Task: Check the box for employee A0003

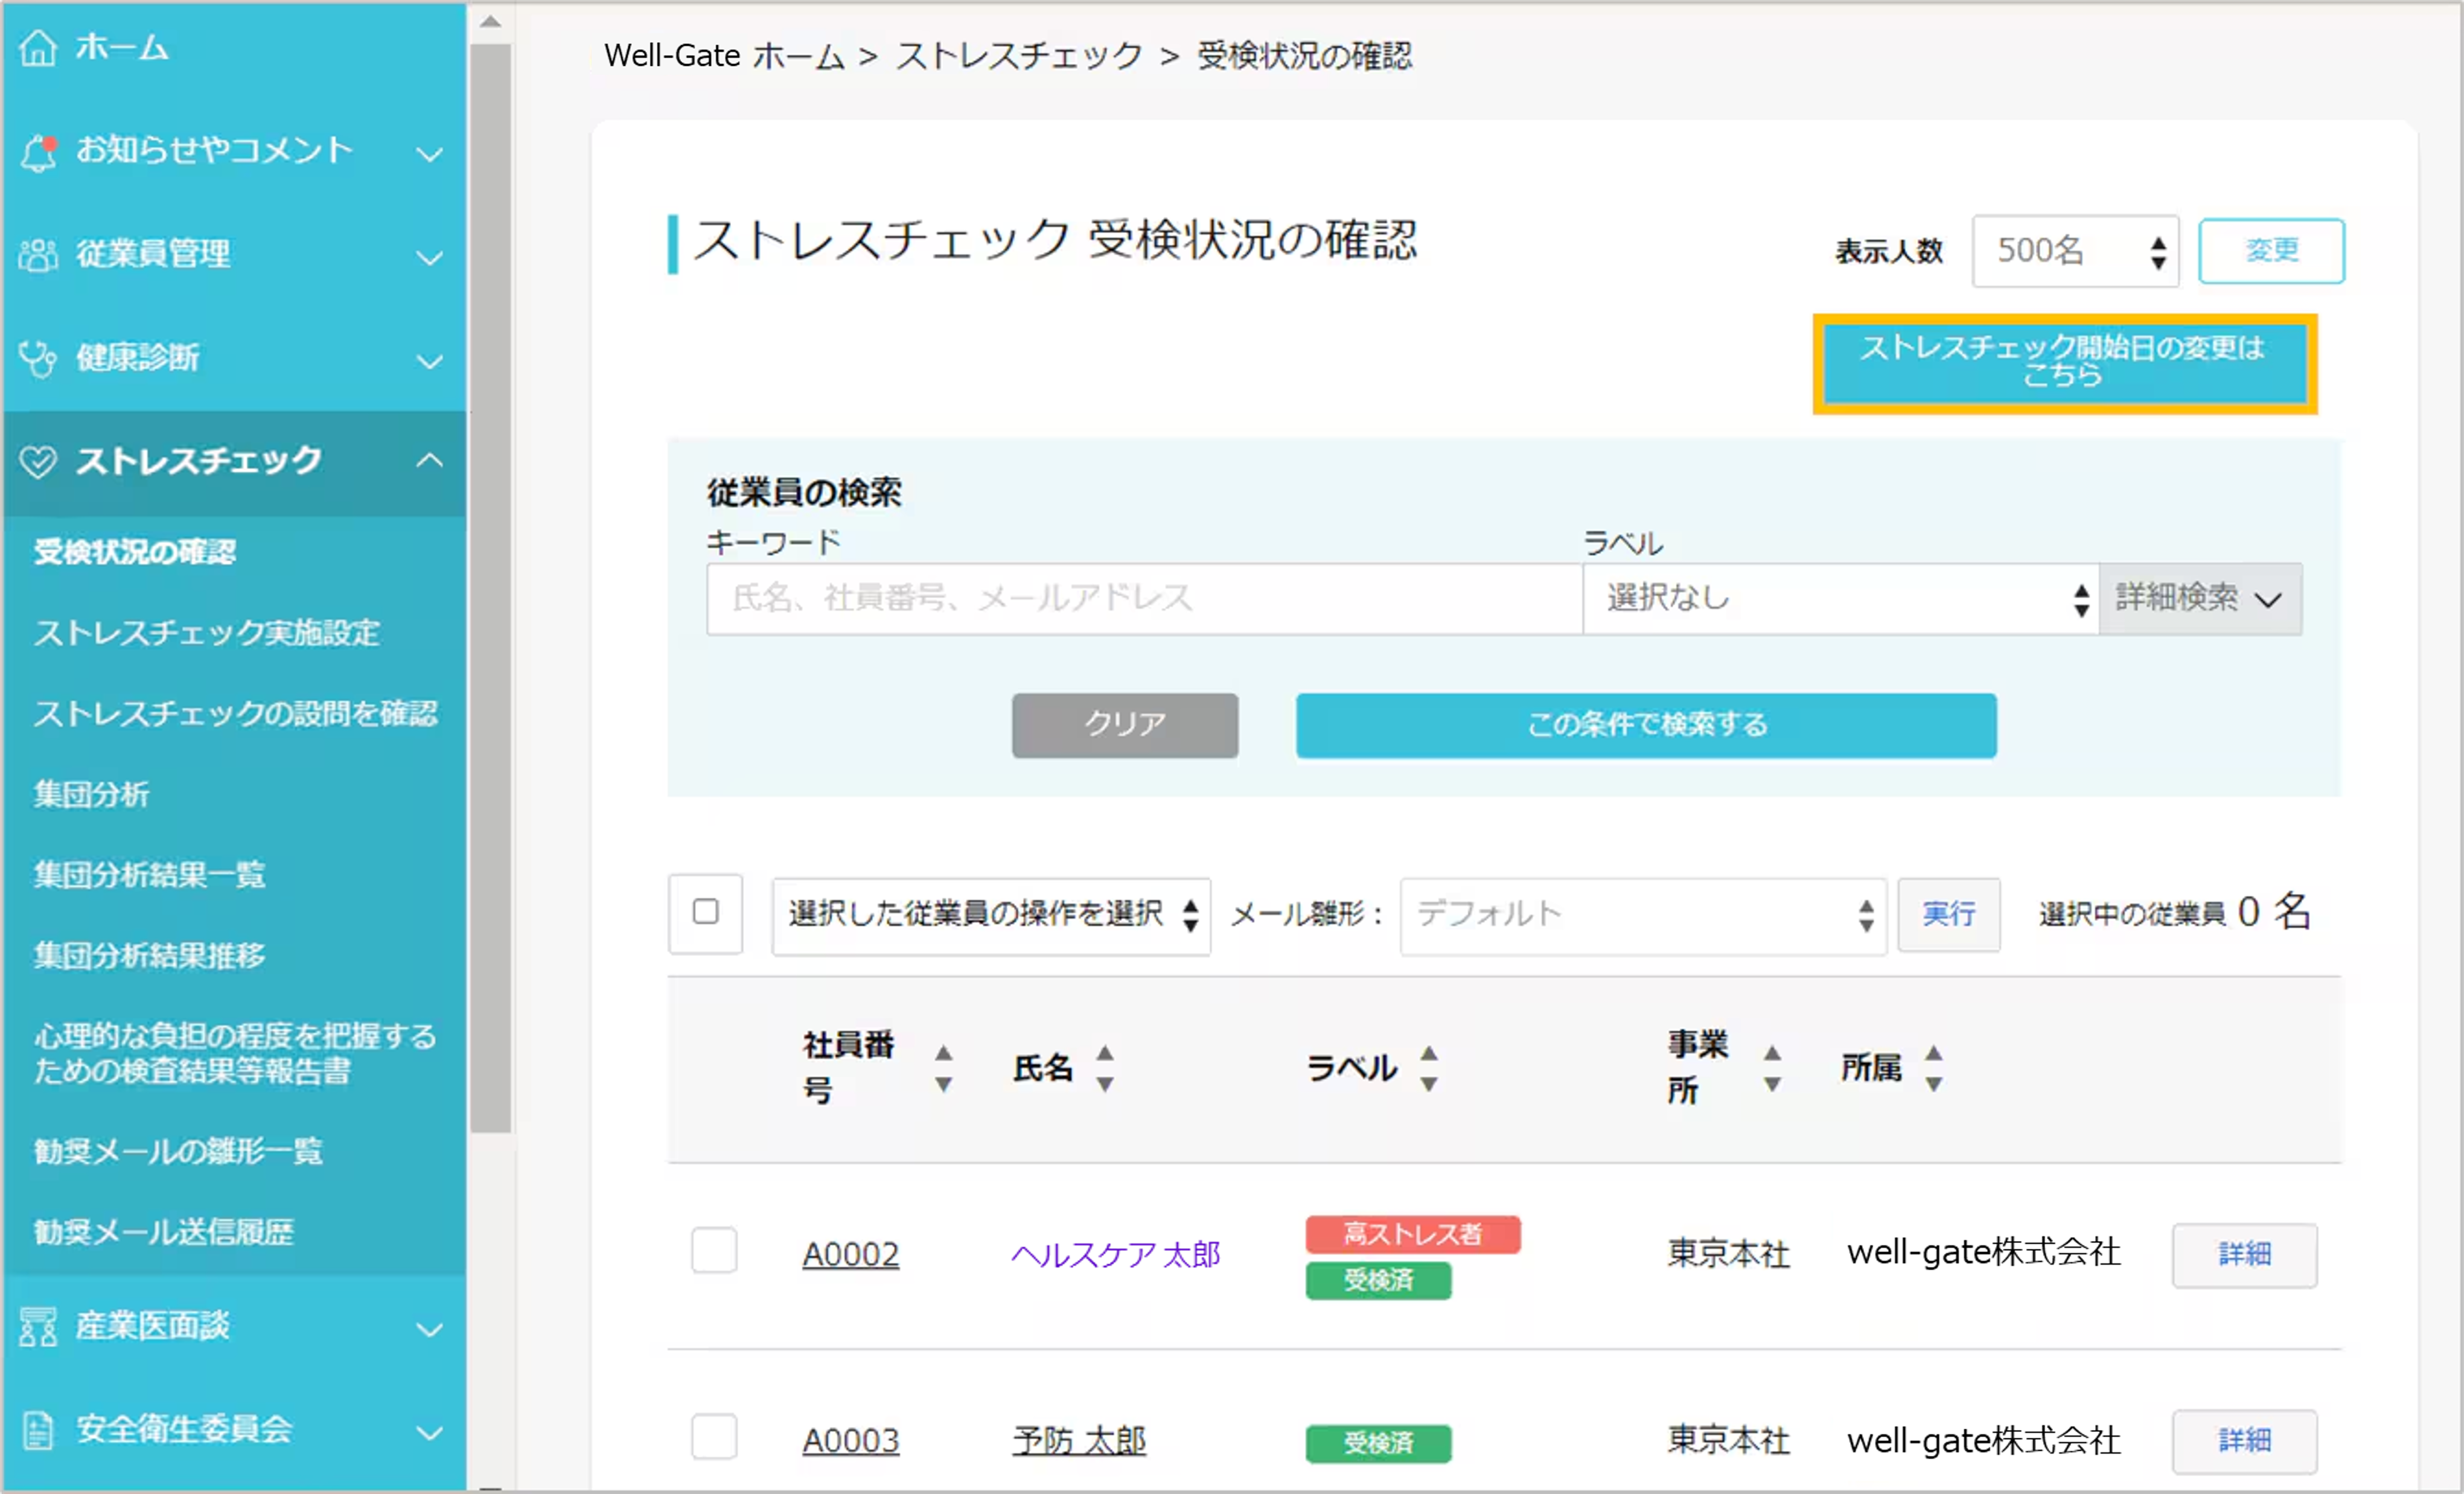Action: [714, 1437]
